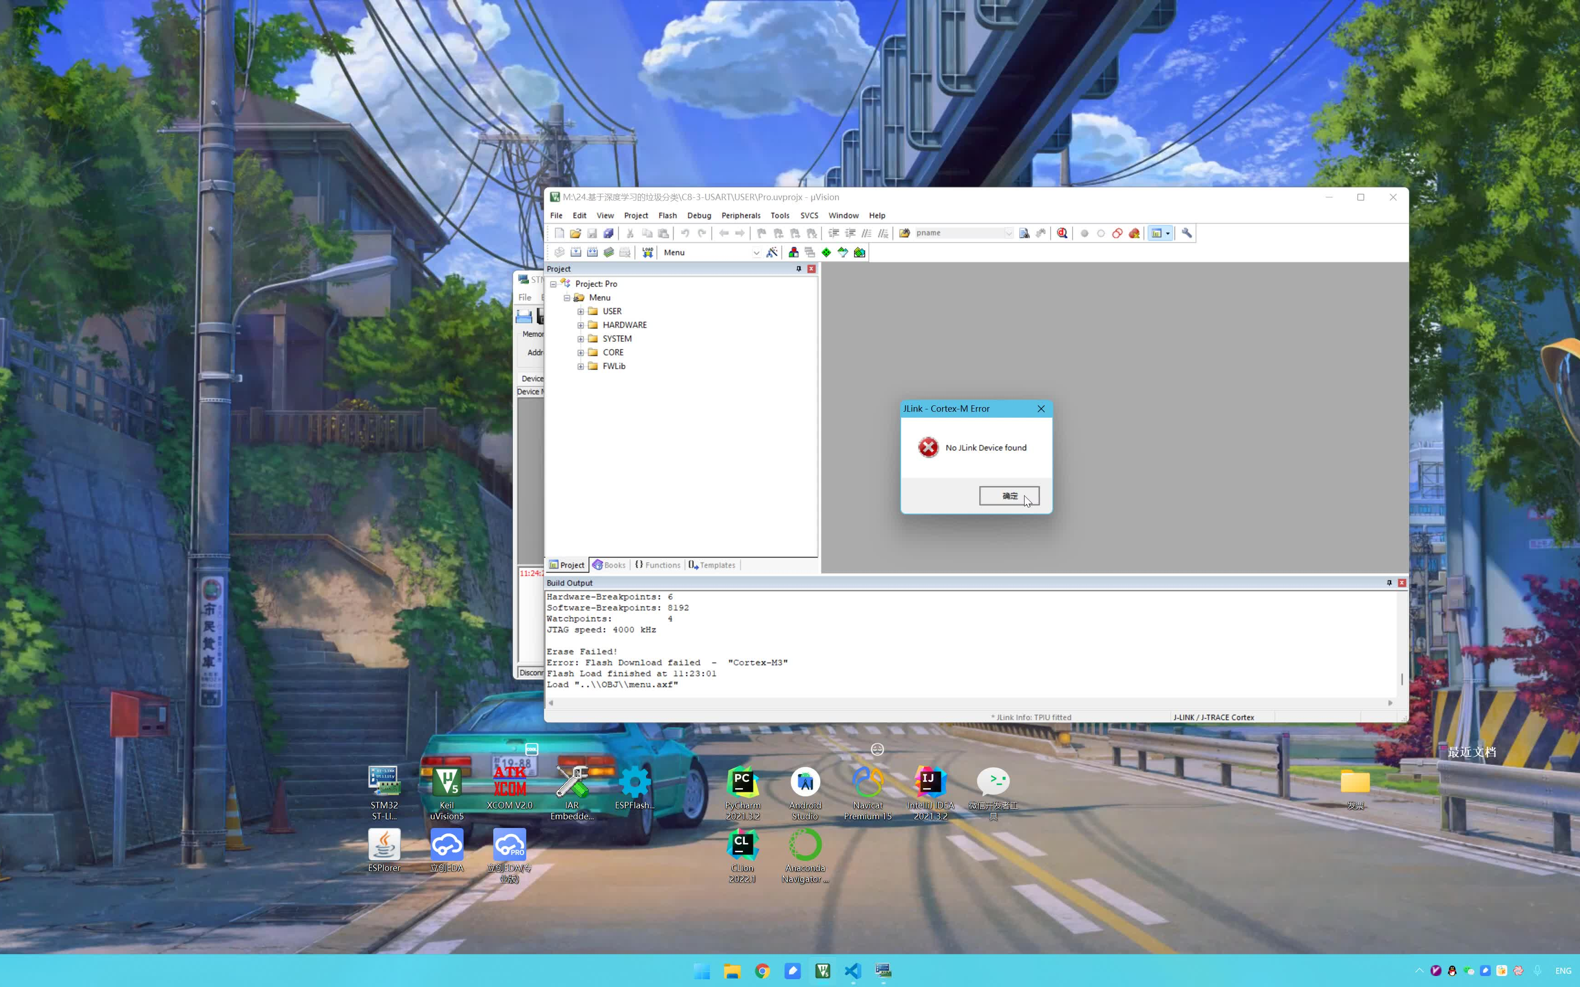Open Options for Target wand icon

(x=772, y=253)
